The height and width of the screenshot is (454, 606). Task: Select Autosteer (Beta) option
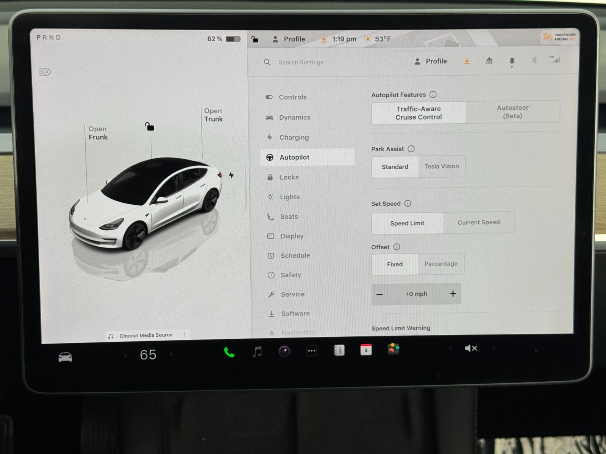click(512, 112)
